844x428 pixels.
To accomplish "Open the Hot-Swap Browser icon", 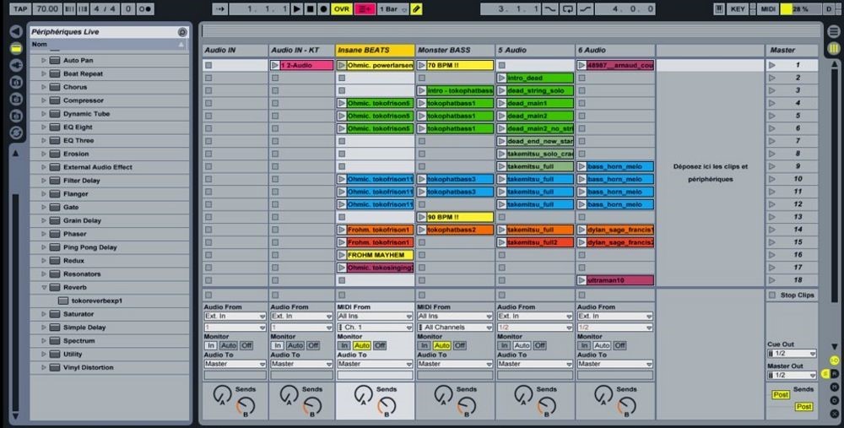I will pyautogui.click(x=16, y=133).
